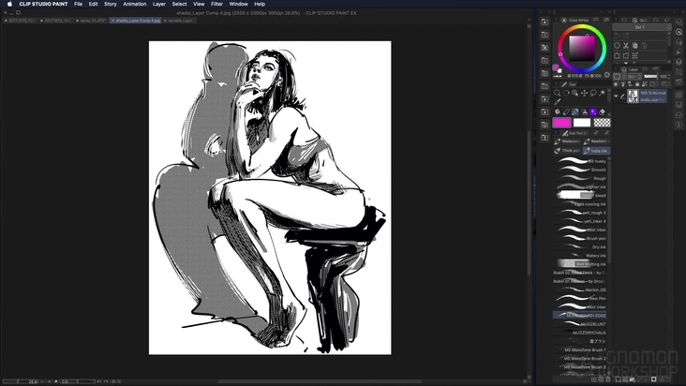Toggle visibility eye of shadia layer
This screenshot has width=686, height=386.
(x=616, y=96)
